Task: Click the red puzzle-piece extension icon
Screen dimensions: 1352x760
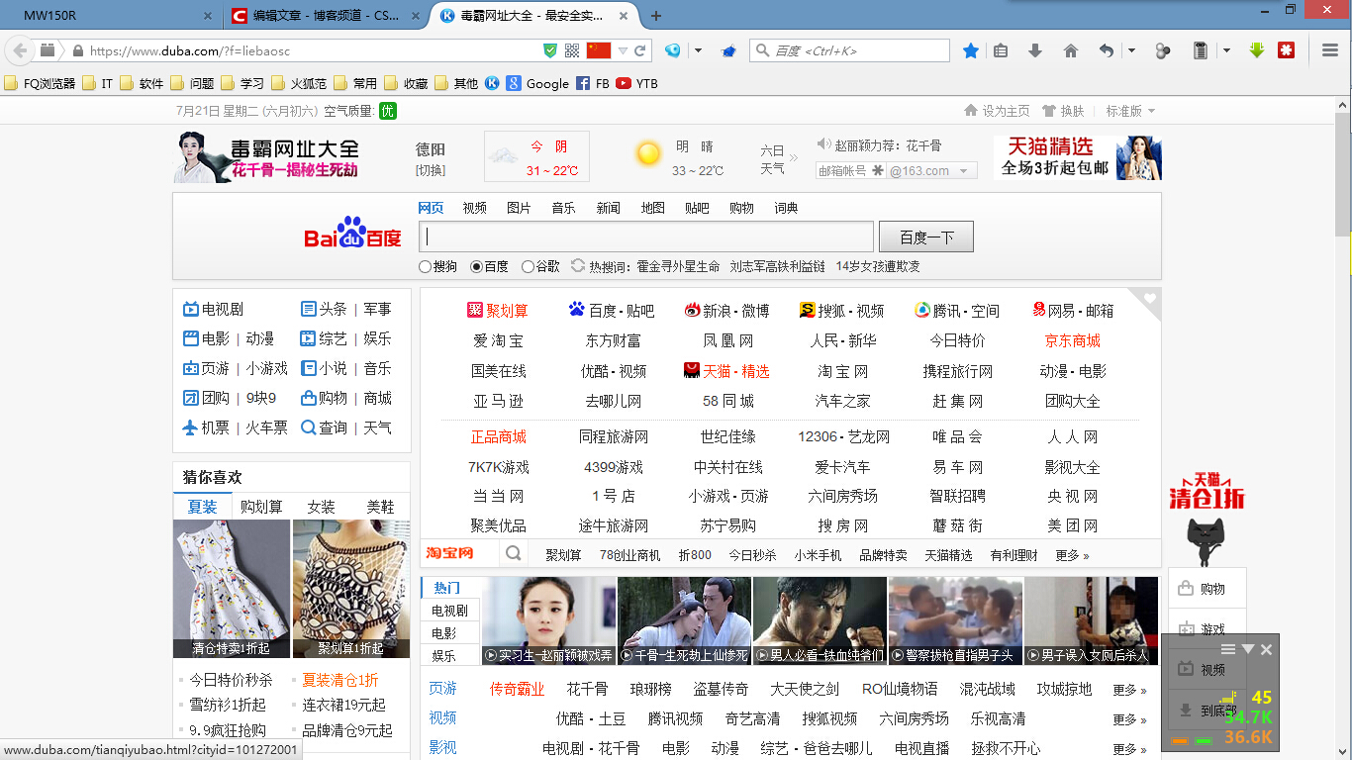Action: click(x=1287, y=50)
